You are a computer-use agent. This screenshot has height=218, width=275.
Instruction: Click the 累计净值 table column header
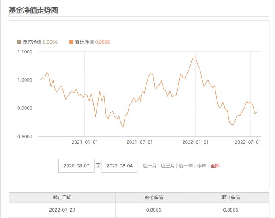point(230,197)
